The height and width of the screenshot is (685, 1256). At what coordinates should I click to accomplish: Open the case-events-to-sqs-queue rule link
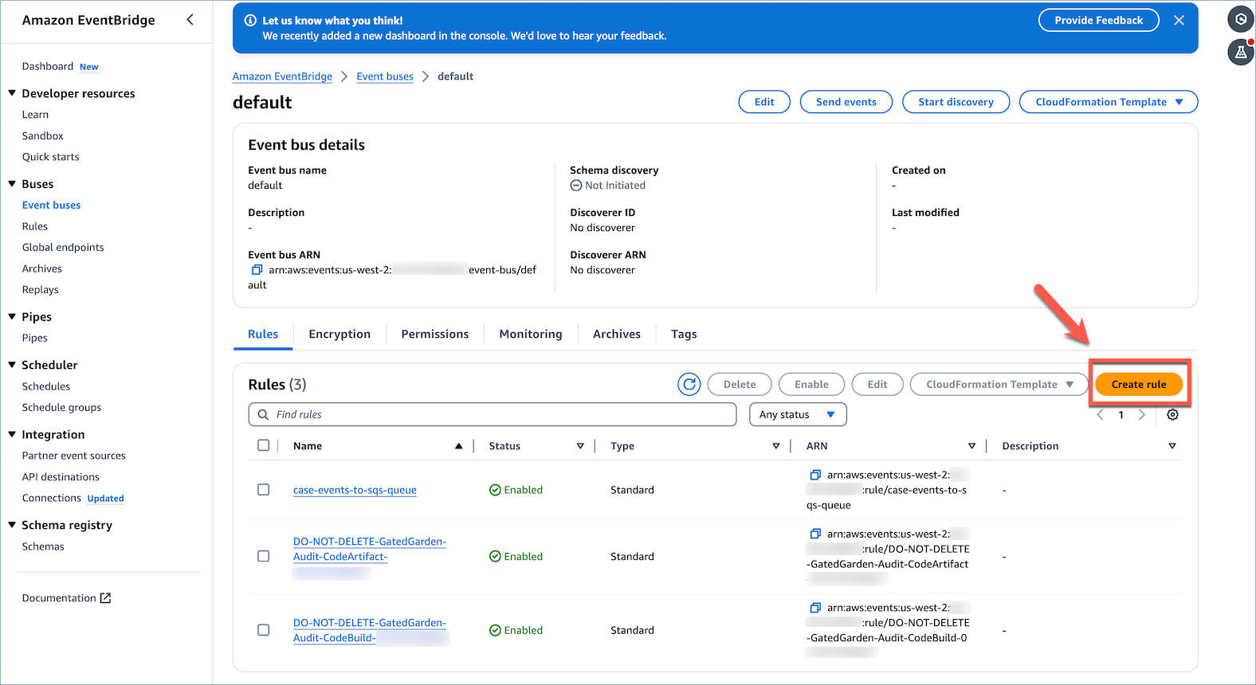355,490
